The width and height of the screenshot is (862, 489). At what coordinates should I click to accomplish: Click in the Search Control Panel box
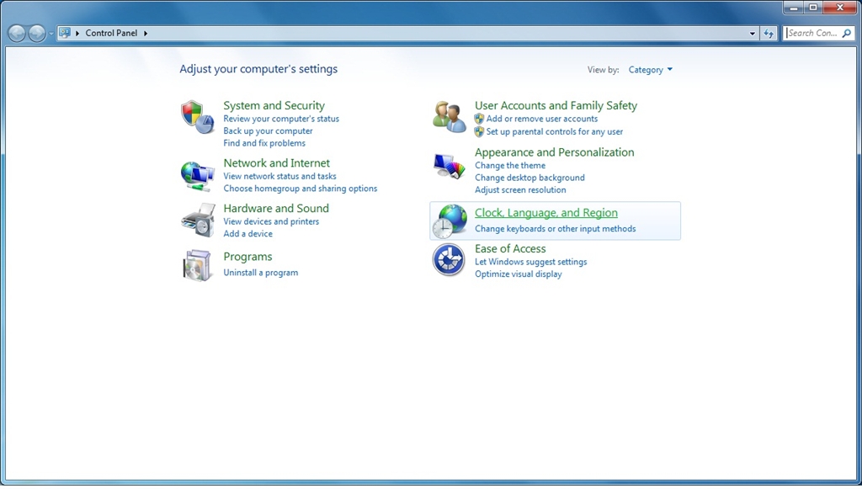[x=812, y=34]
